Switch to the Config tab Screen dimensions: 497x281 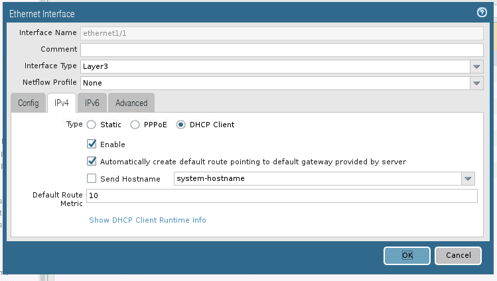coord(29,103)
